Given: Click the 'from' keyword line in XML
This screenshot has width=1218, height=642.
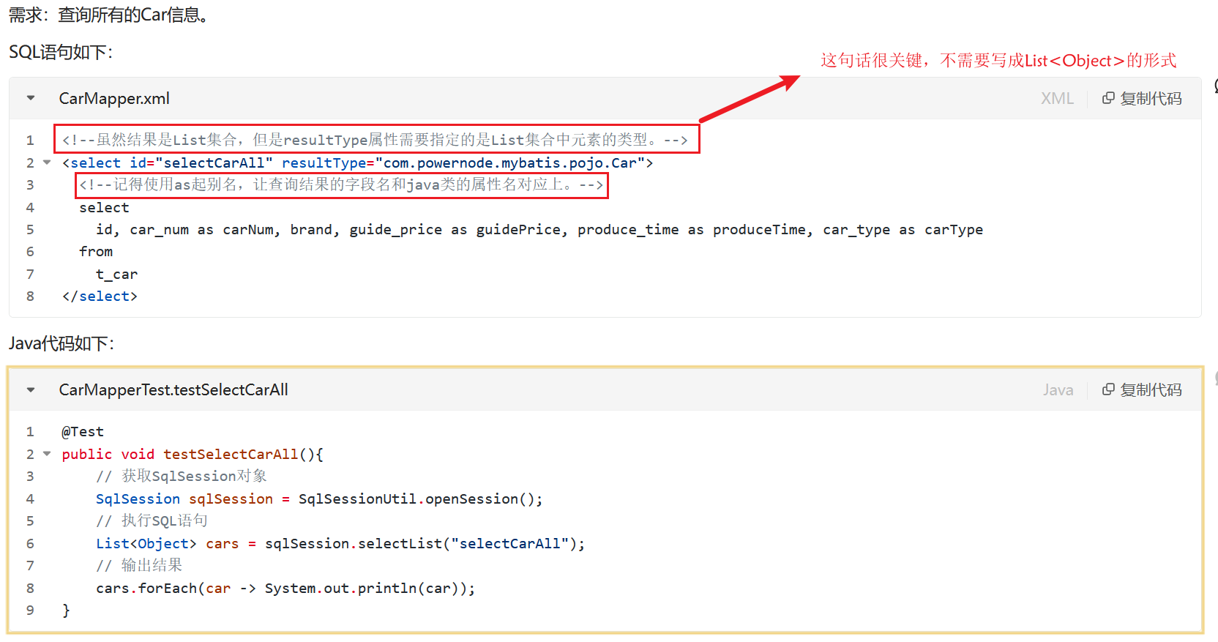Looking at the screenshot, I should tap(96, 251).
